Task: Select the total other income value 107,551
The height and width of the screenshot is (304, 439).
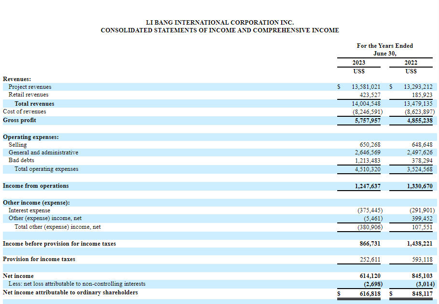Action: tap(422, 227)
